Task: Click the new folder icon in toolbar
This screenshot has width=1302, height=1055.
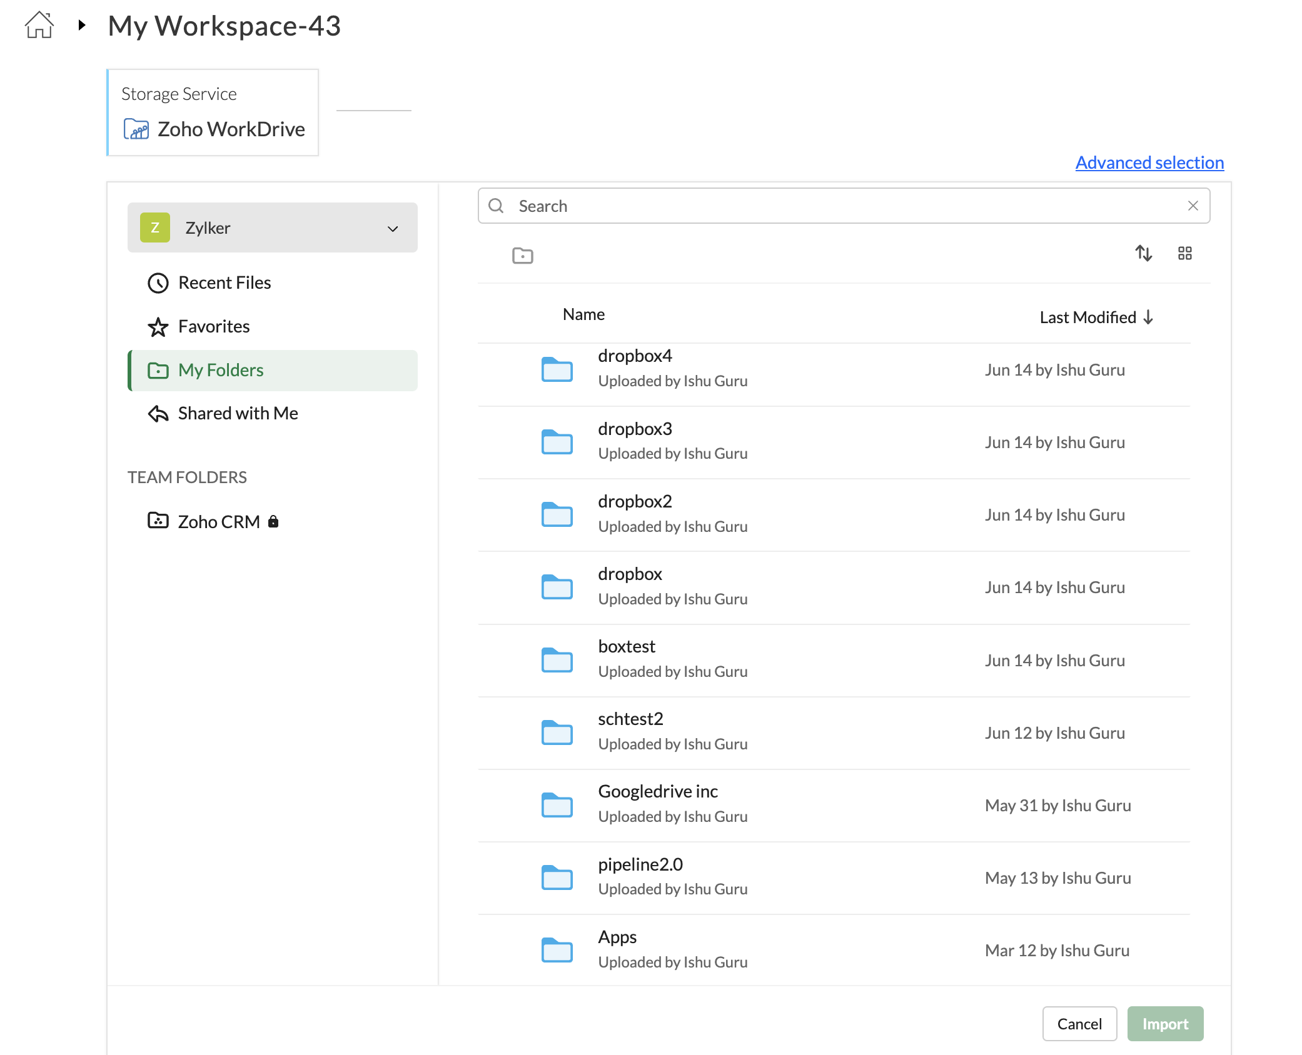Action: point(522,255)
